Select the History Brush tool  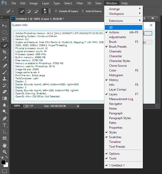[5, 85]
